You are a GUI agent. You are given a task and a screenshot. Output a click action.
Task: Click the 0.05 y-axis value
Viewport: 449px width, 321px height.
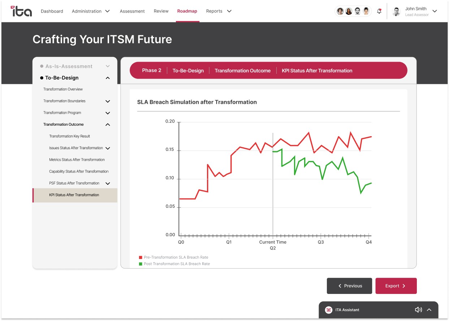tap(170, 207)
